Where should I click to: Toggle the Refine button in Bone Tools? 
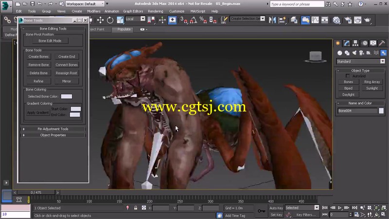(x=38, y=81)
